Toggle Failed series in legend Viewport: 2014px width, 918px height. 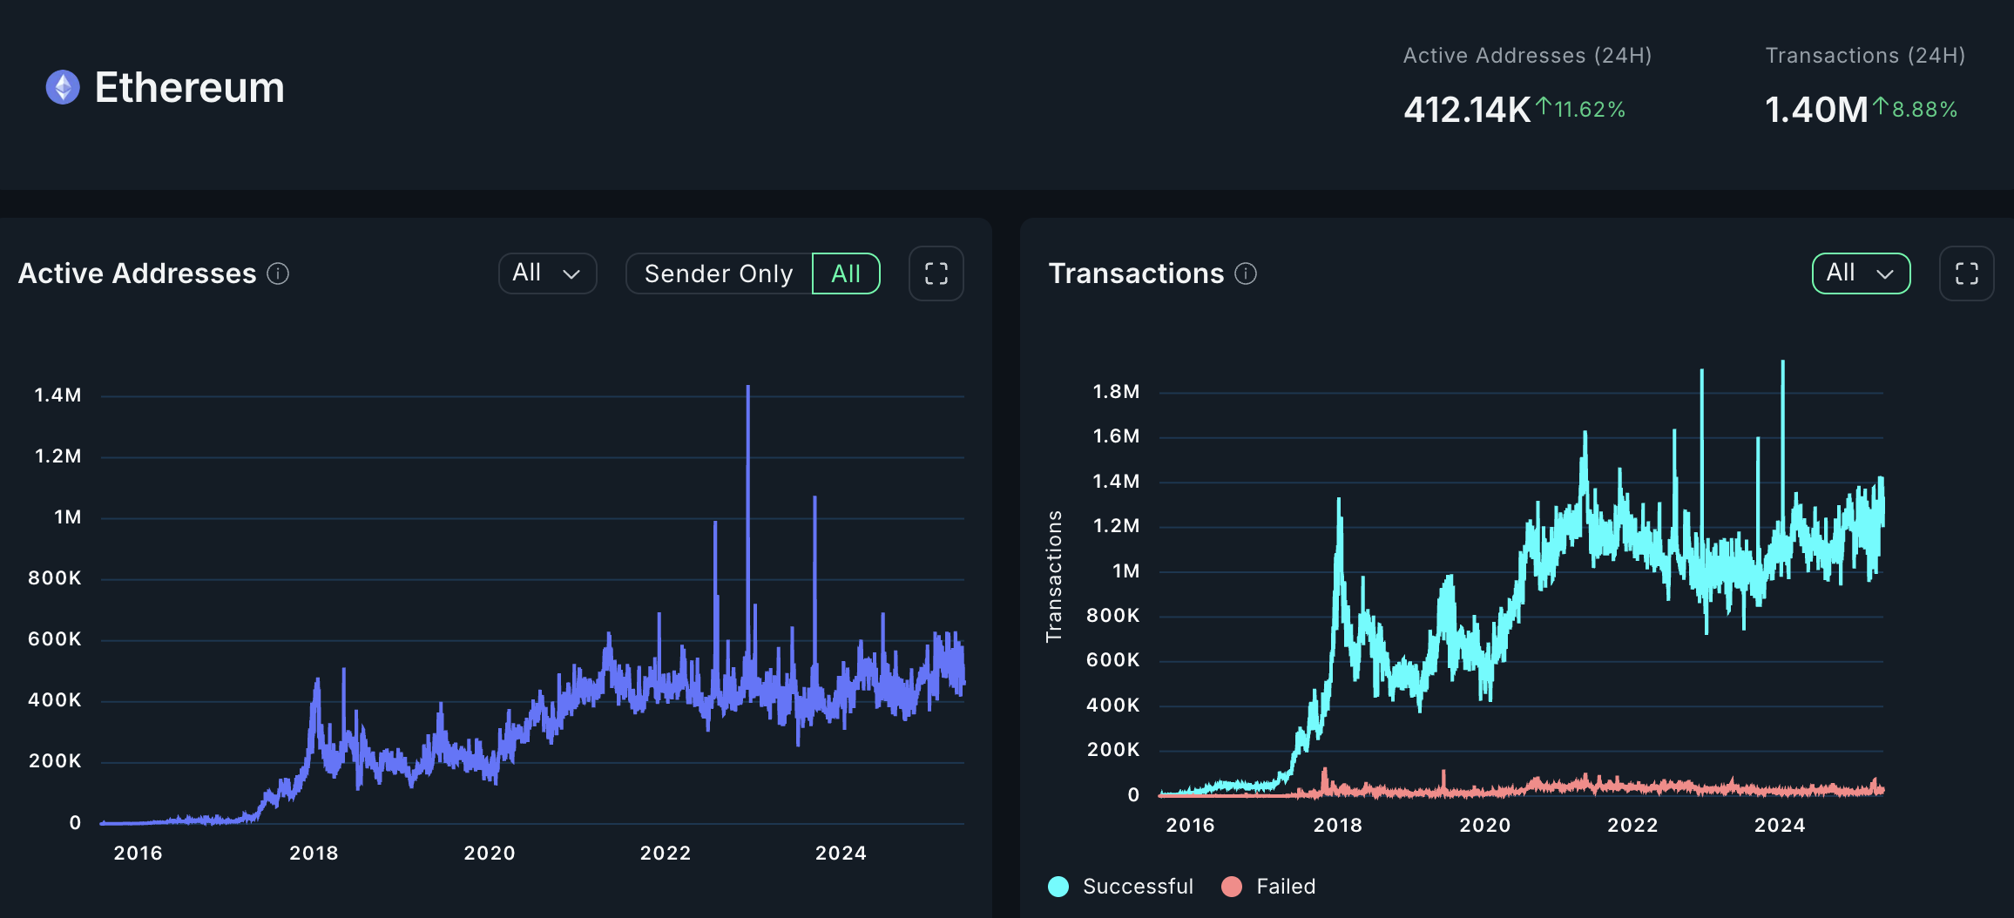pos(1268,887)
